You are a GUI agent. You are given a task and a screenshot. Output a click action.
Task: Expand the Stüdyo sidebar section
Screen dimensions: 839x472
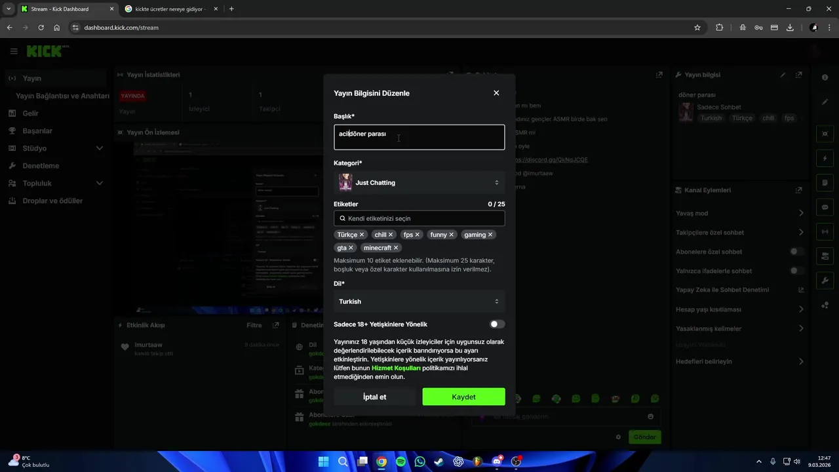click(x=56, y=148)
